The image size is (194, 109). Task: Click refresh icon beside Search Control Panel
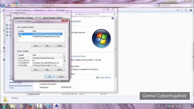click(x=79, y=14)
